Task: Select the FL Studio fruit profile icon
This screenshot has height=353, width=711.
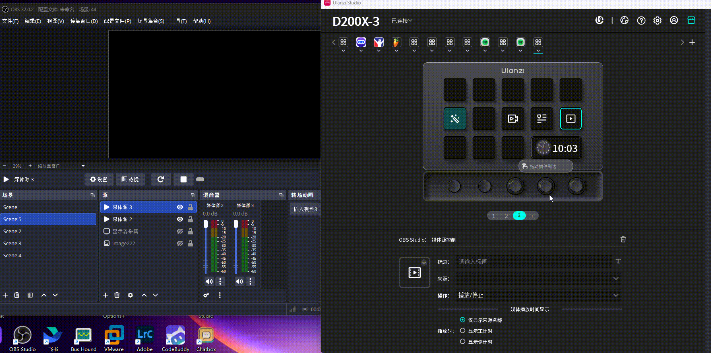Action: coord(396,42)
